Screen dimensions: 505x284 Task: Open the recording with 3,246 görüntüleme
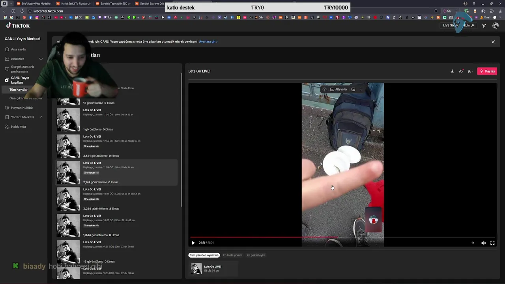(117, 199)
